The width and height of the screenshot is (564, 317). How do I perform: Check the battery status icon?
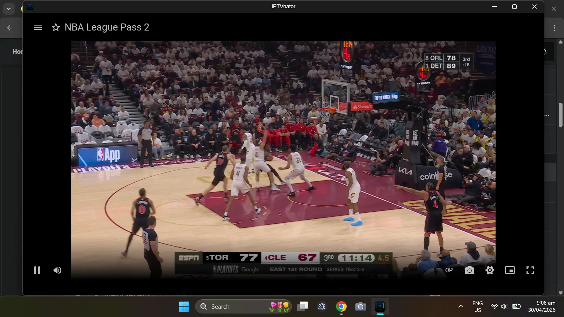(516, 306)
